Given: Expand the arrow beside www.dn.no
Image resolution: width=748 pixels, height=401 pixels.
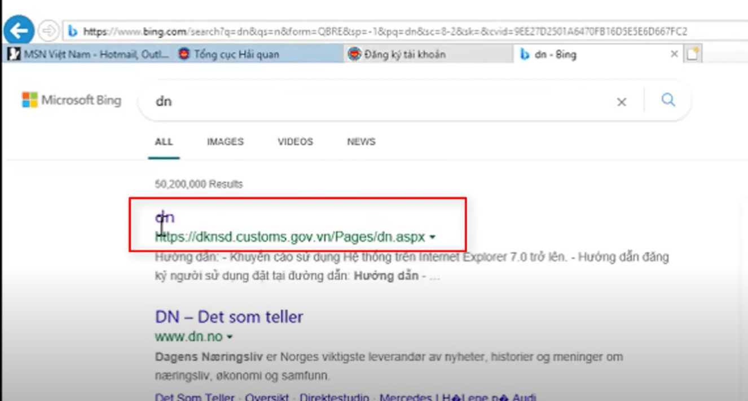Looking at the screenshot, I should coord(230,337).
